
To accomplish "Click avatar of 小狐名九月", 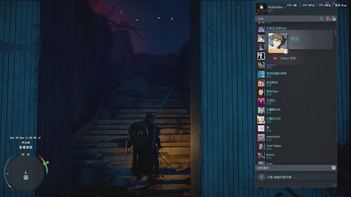I will point(261,120).
